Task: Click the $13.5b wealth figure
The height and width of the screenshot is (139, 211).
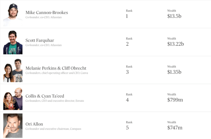Action: click(x=174, y=16)
